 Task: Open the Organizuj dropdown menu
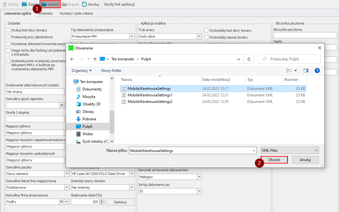click(x=82, y=71)
